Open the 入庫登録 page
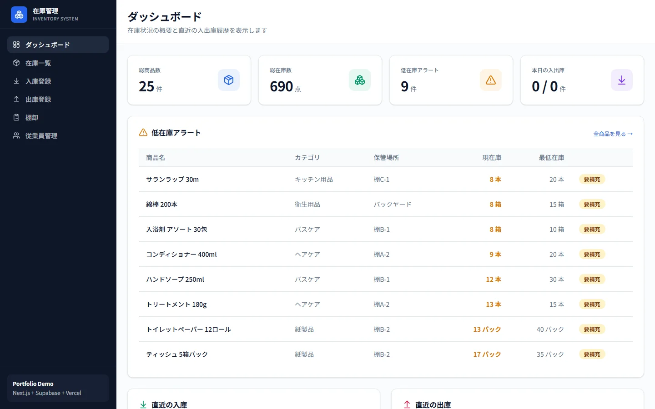This screenshot has height=409, width=655. pyautogui.click(x=58, y=81)
